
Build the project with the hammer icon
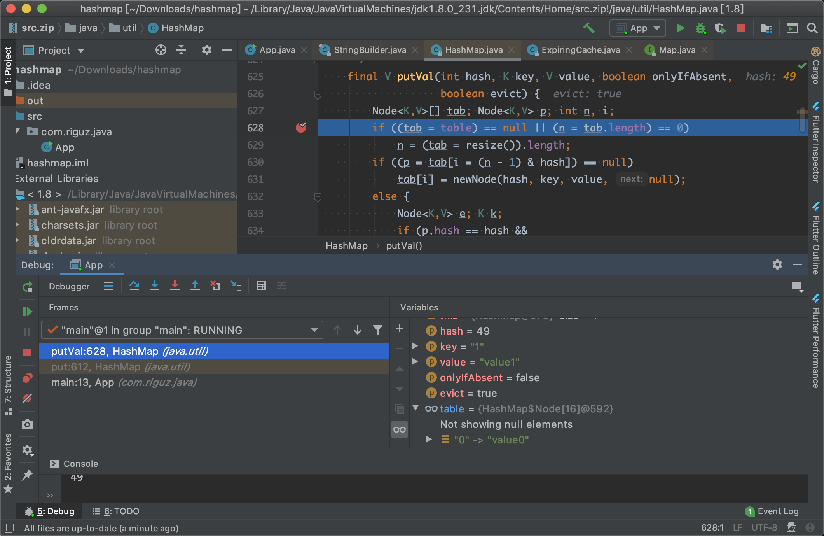pyautogui.click(x=589, y=28)
